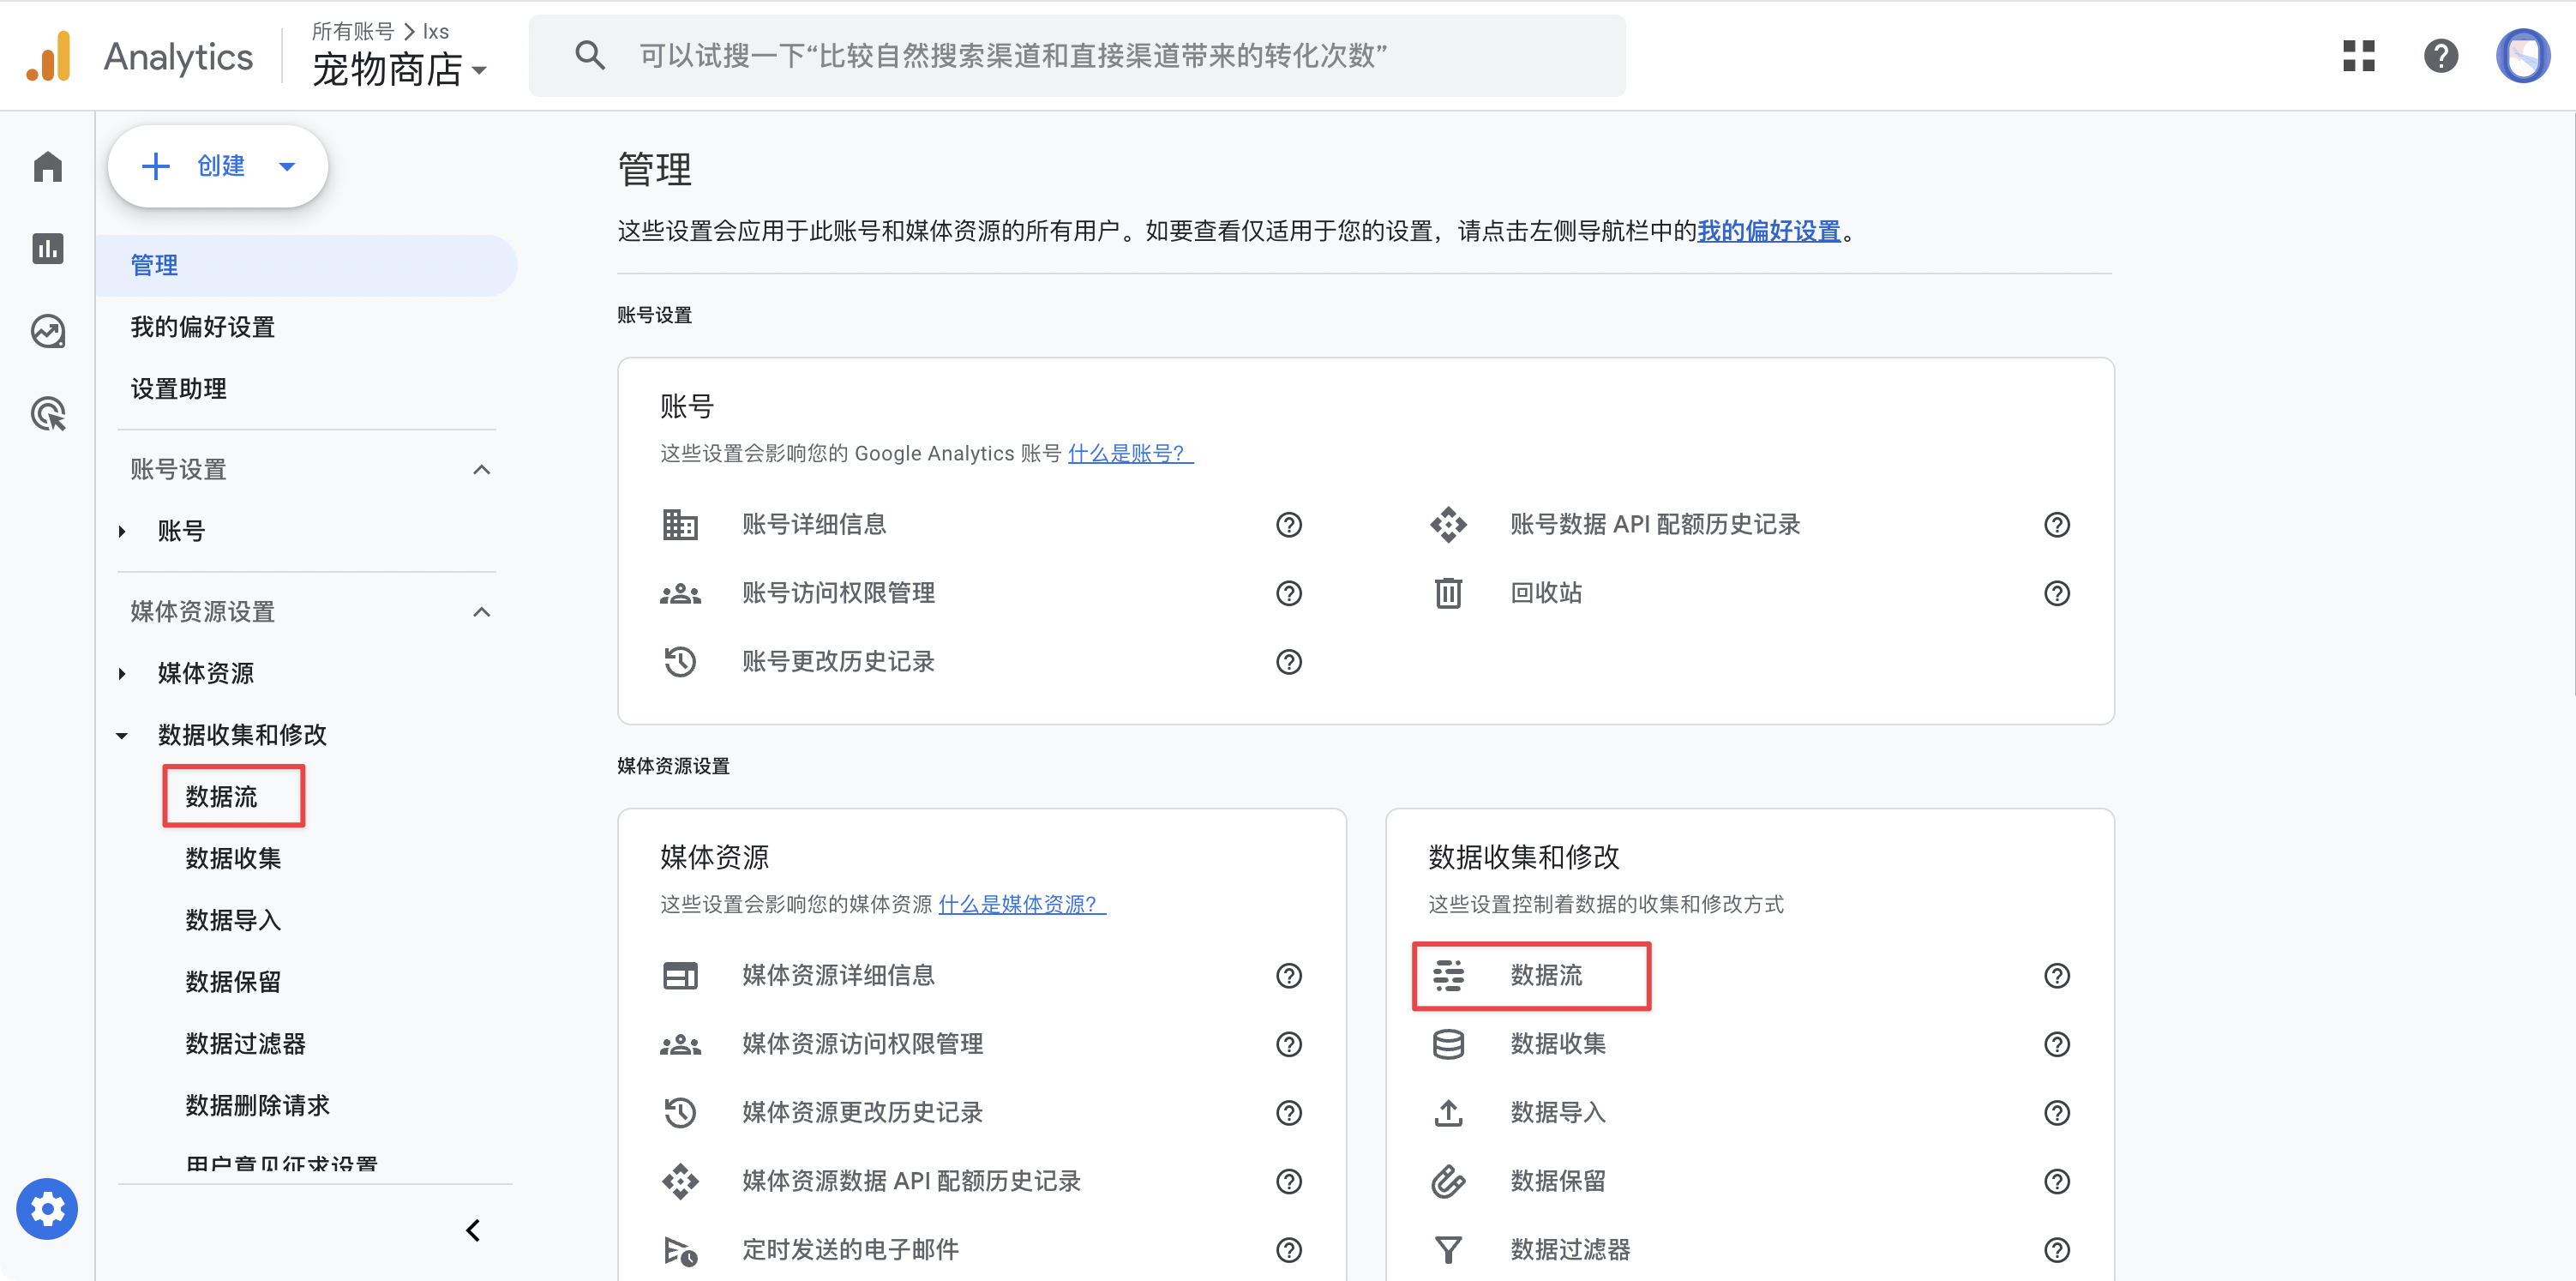This screenshot has height=1281, width=2576.
Task: Click the Advertising icon in the left rail
Action: tap(47, 413)
